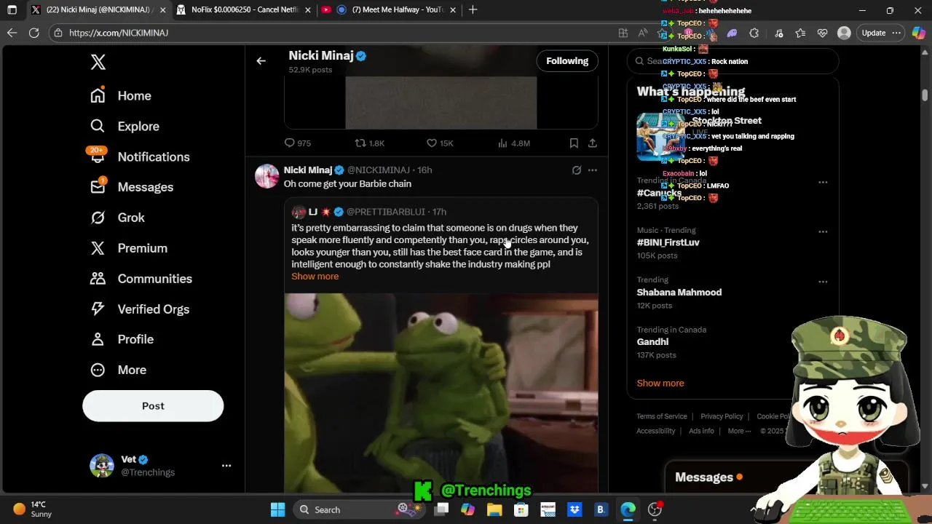
Task: Click Show more on quoted tweet
Action: [315, 277]
